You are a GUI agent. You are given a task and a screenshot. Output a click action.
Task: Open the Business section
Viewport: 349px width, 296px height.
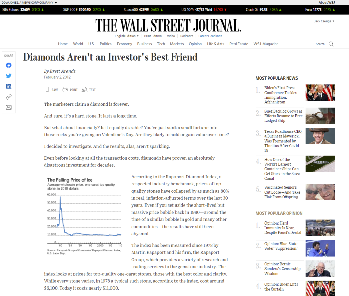[x=145, y=44]
